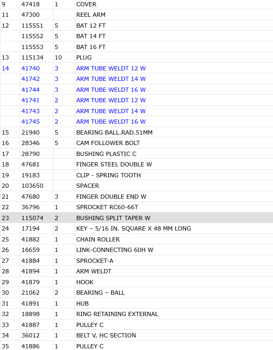Select the BEARING BALL.RAD.51MM row
This screenshot has width=273, height=350.
tap(136, 132)
